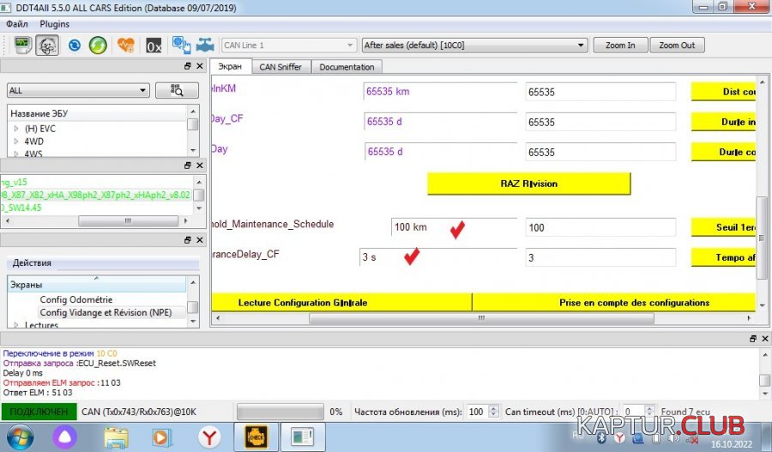This screenshot has height=452, width=772.
Task: Switch to the Documentation tab
Action: pos(347,67)
